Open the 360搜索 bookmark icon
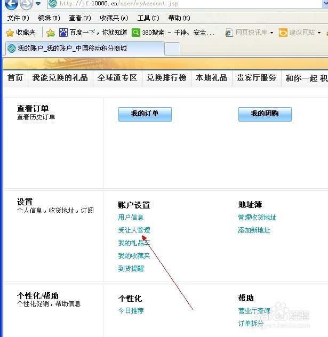Viewport: 328px width, 337px height. (x=136, y=33)
